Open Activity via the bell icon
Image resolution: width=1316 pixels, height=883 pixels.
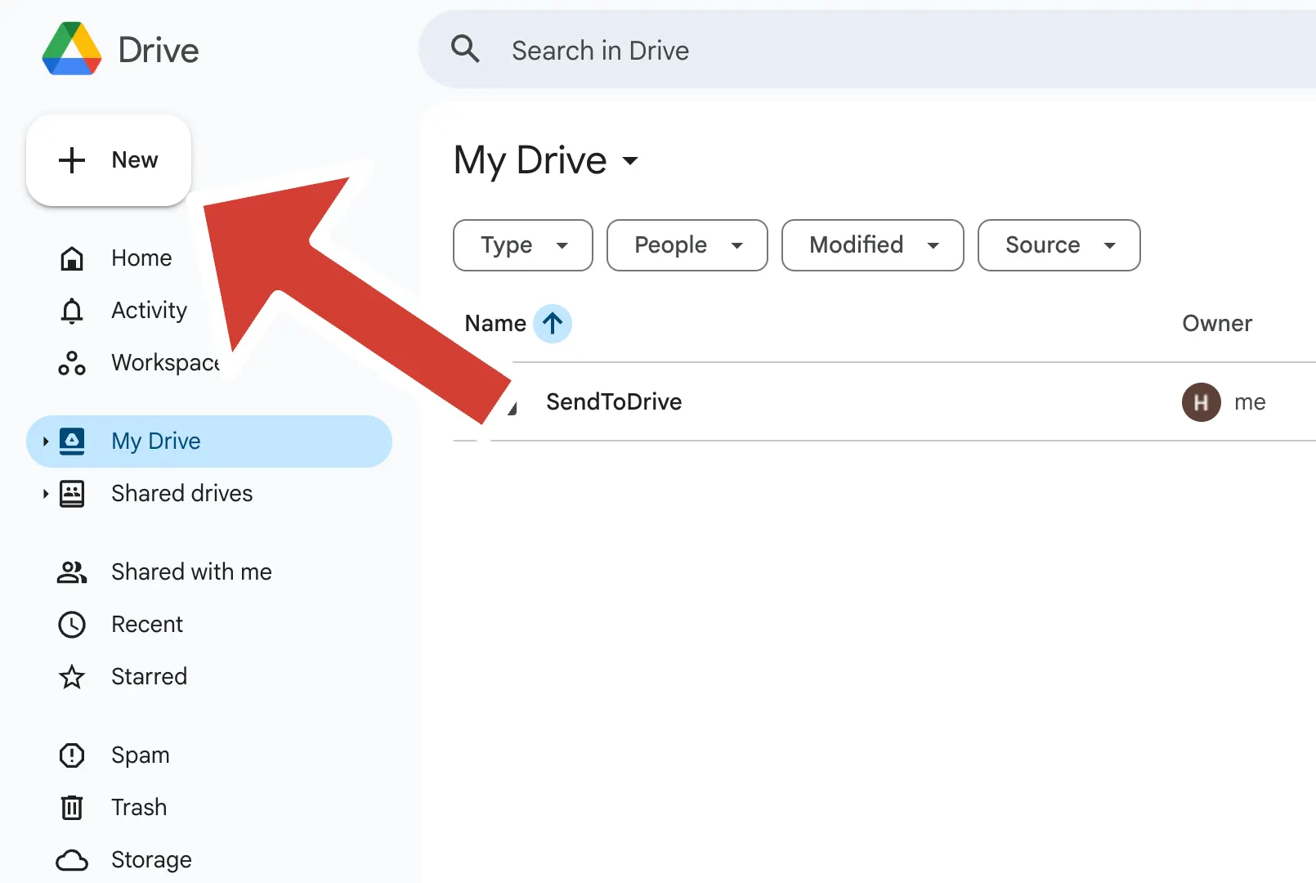point(72,310)
